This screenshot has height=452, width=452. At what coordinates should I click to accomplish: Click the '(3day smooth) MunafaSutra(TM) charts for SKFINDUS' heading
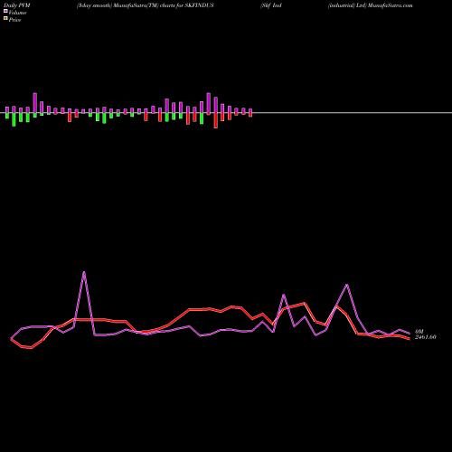pyautogui.click(x=146, y=5)
